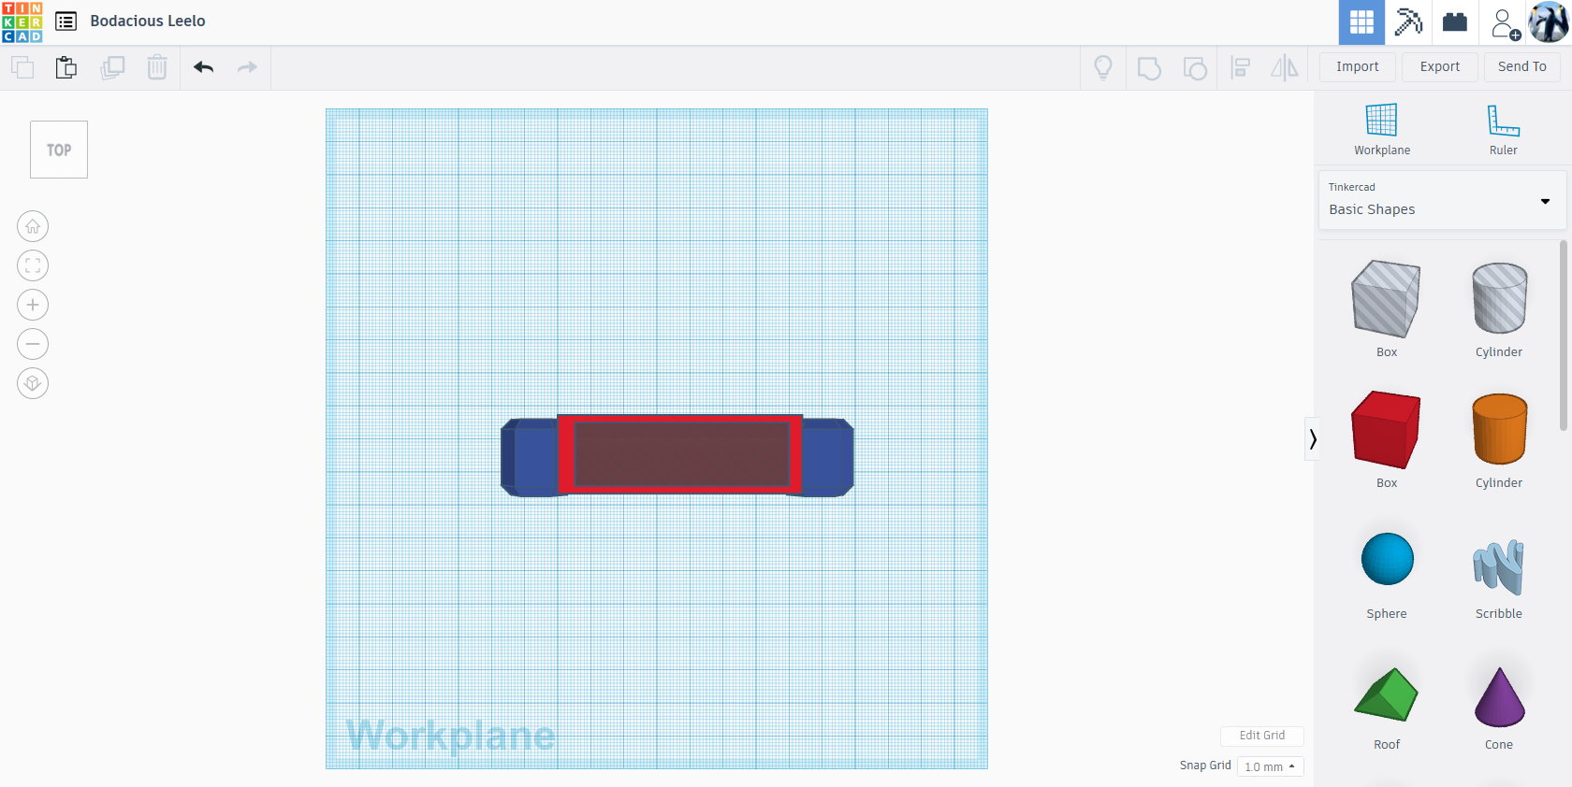Image resolution: width=1572 pixels, height=787 pixels.
Task: Zoom in with the plus button
Action: [33, 305]
